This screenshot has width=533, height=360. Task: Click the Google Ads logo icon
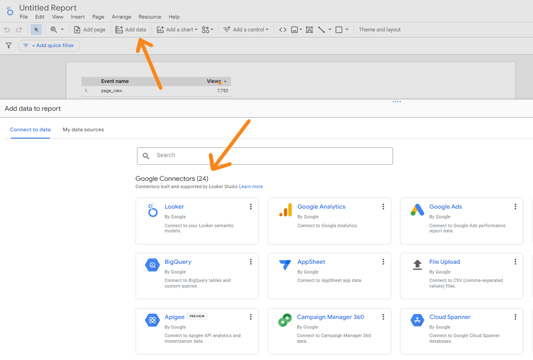click(417, 210)
